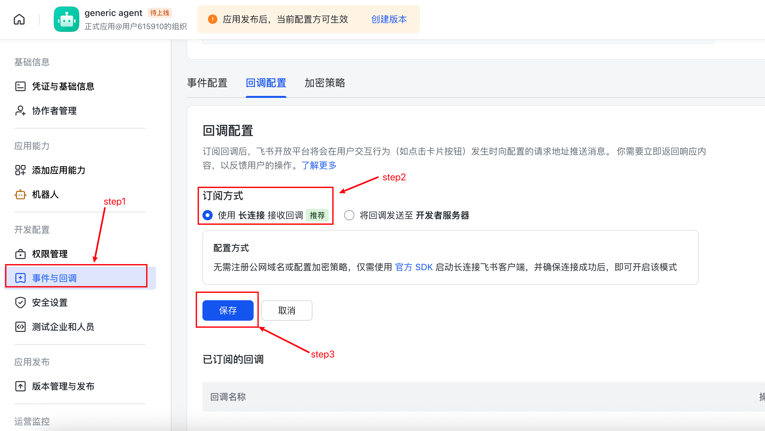Screen dimensions: 765x431
Task: Click the blue 保存 button
Action: 228,310
